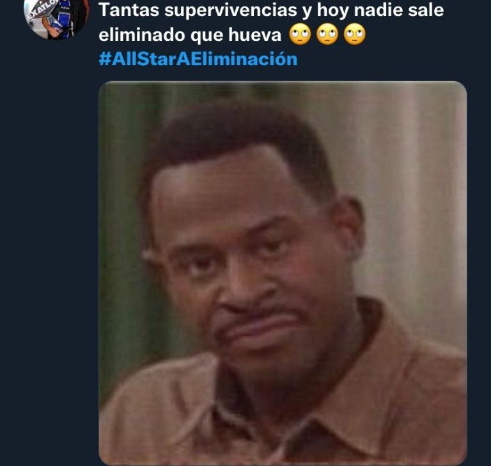This screenshot has width=491, height=466.
Task: Click the first eye-roll emoji
Action: coord(300,35)
